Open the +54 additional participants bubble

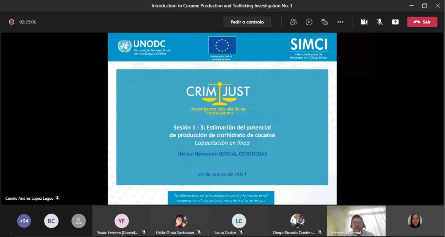point(24,221)
